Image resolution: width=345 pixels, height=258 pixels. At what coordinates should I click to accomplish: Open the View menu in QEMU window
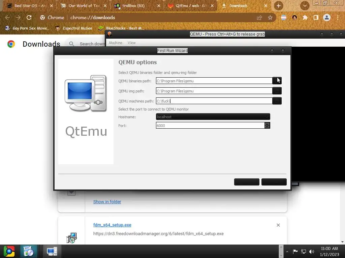click(132, 43)
